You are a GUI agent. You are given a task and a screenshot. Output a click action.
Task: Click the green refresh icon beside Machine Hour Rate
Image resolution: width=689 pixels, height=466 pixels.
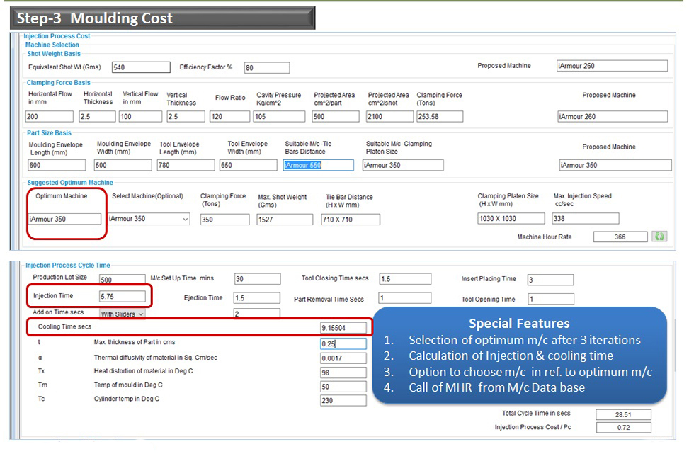pyautogui.click(x=659, y=237)
